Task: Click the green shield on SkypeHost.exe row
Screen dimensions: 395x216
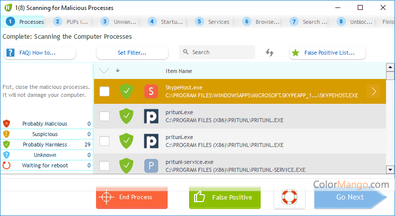Action: pos(127,91)
